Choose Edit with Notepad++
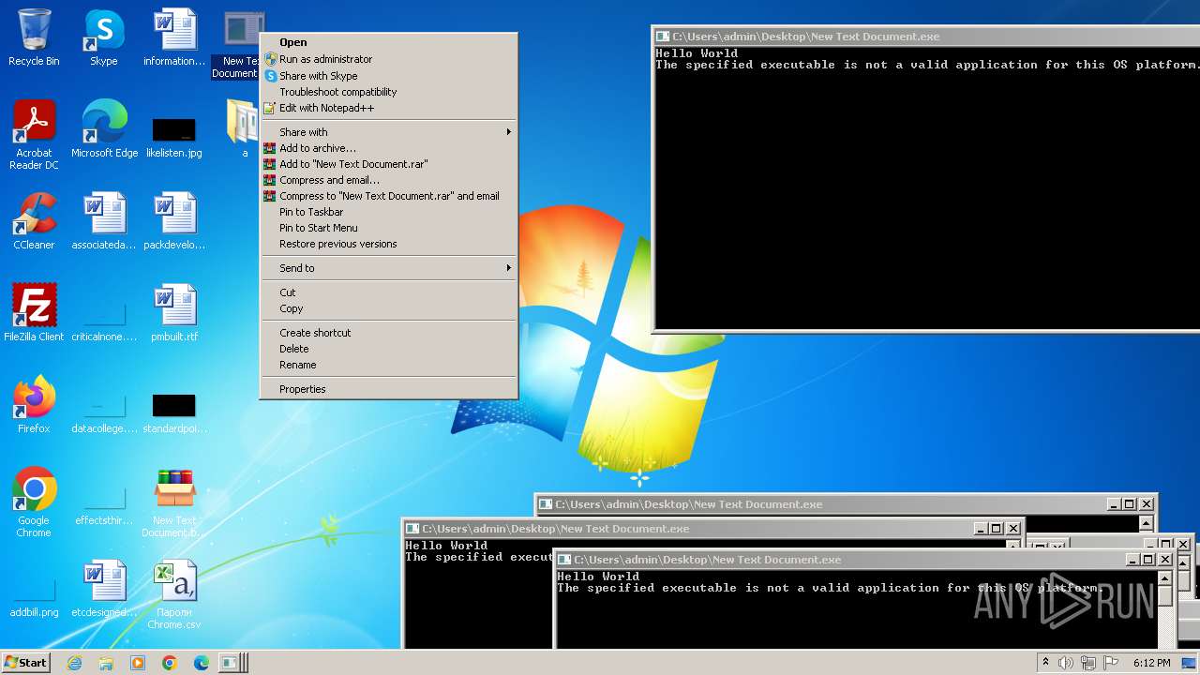This screenshot has height=675, width=1200. pyautogui.click(x=388, y=108)
